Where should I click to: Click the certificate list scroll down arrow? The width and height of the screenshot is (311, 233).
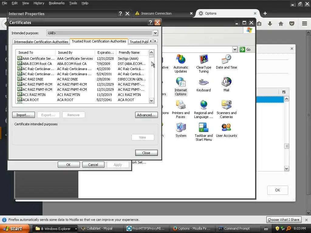(x=151, y=101)
